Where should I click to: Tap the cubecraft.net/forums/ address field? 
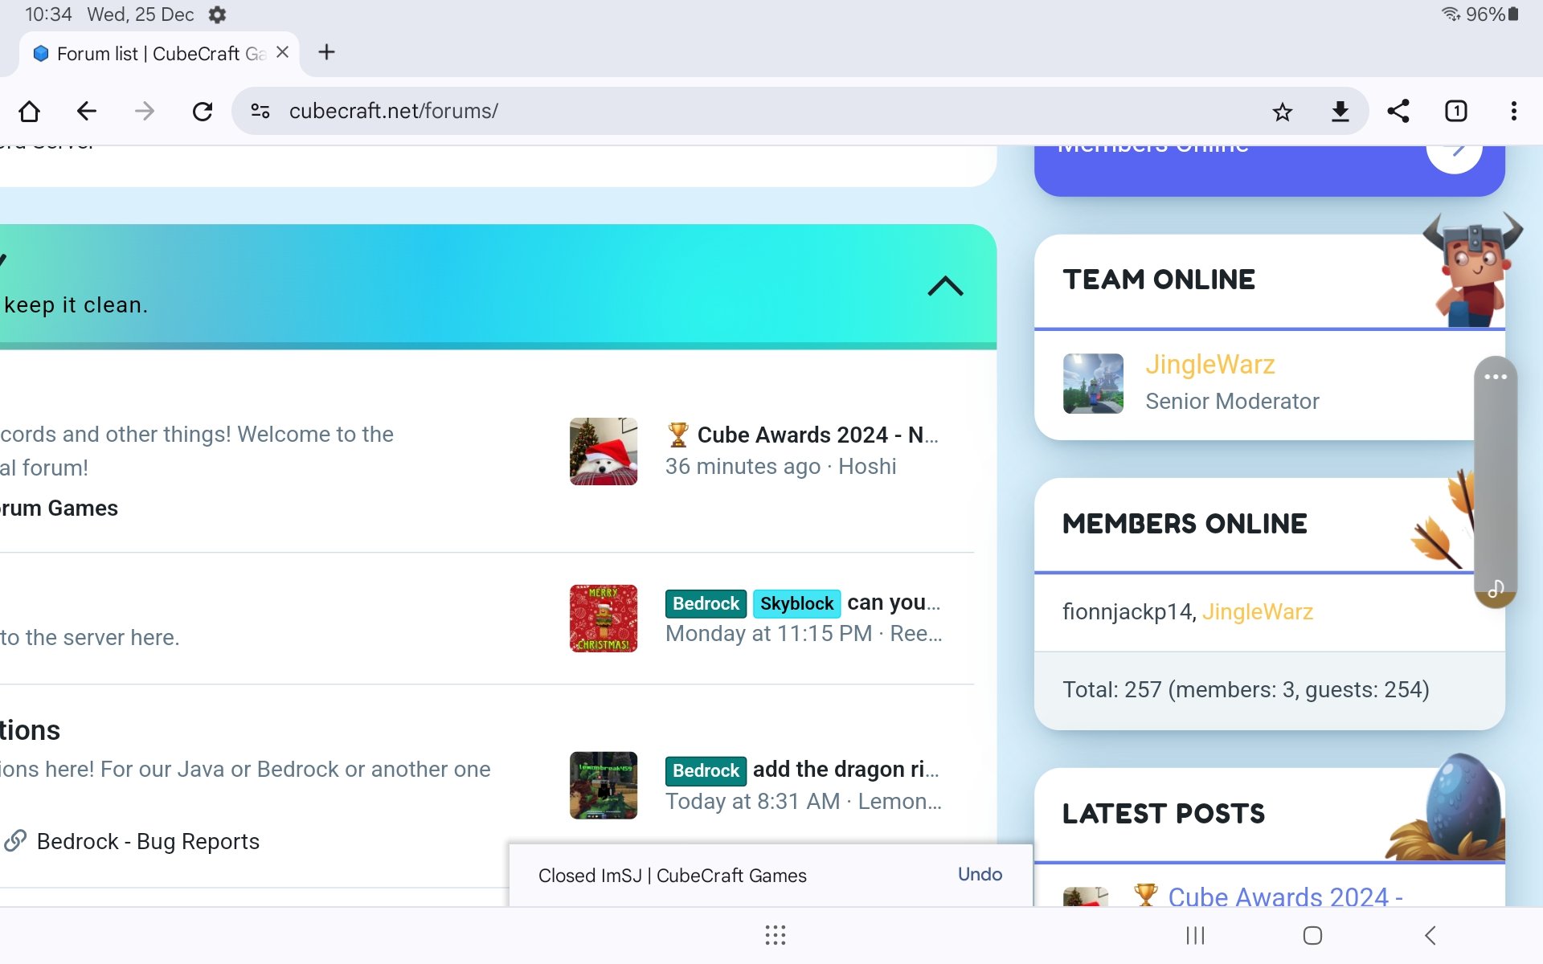(x=394, y=111)
